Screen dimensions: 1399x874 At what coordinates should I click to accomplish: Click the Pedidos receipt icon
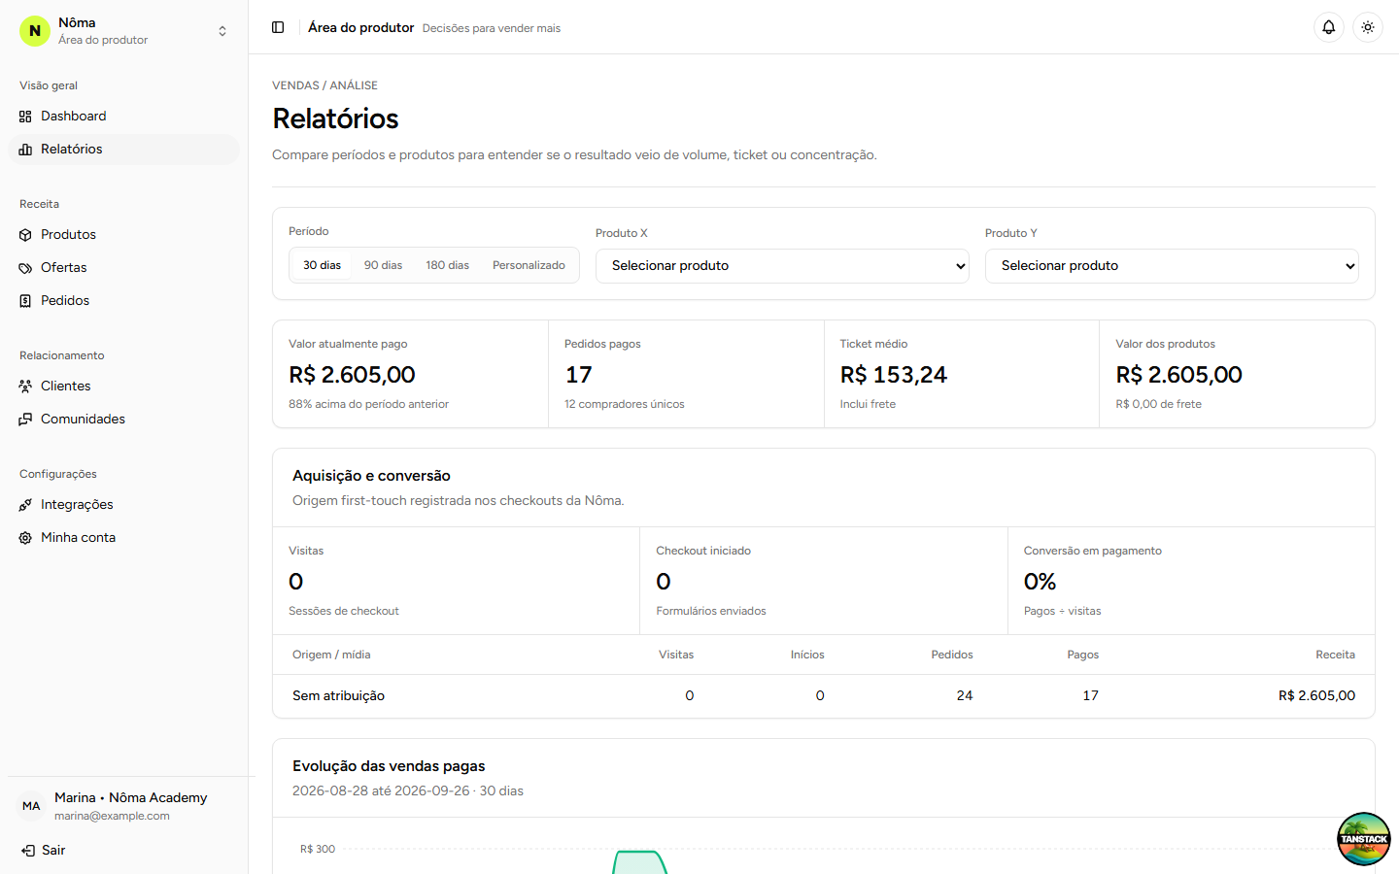coord(25,301)
